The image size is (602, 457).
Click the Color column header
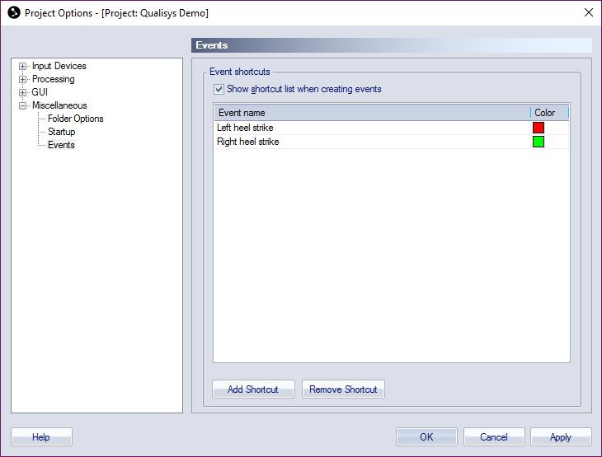[x=549, y=113]
